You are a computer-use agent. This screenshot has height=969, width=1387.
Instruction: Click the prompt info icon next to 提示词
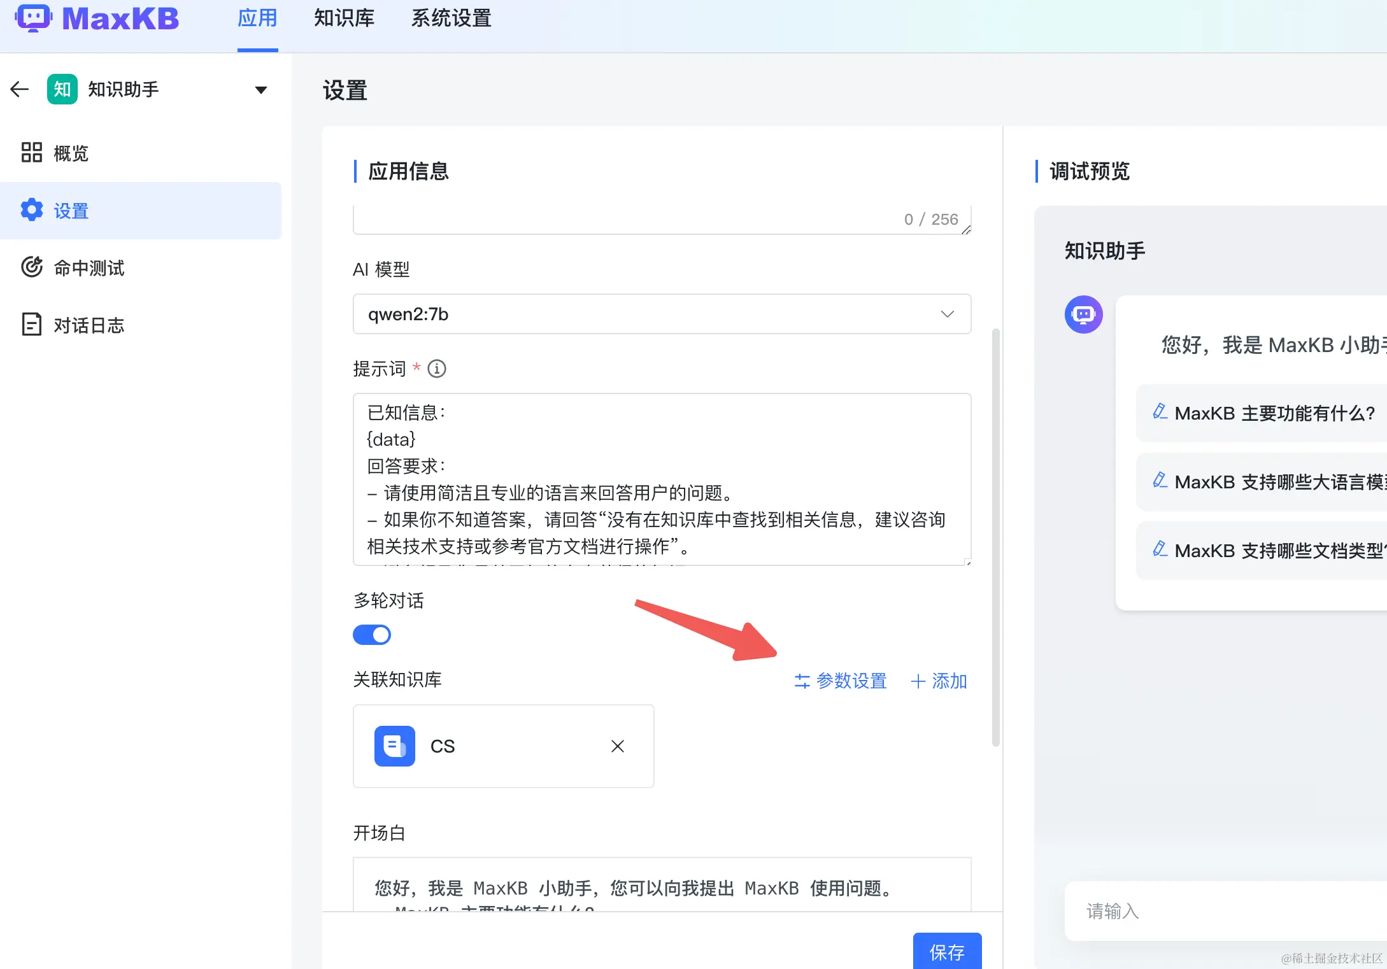(437, 369)
